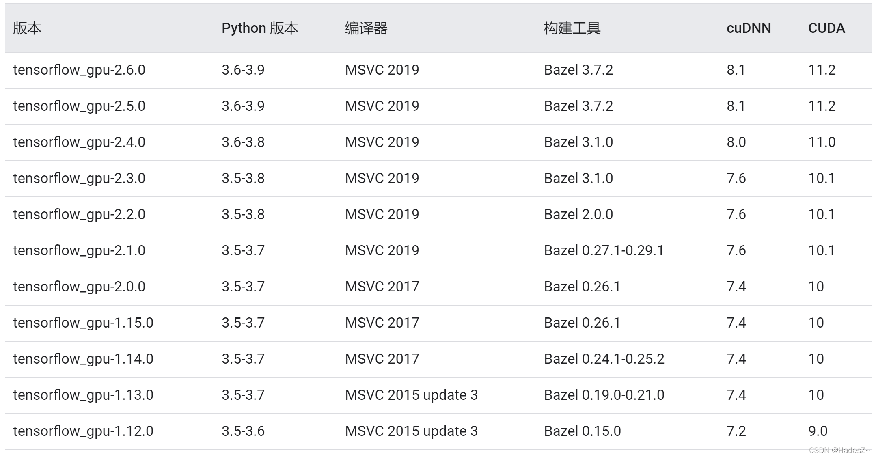Click the Python 版本 column header

pyautogui.click(x=260, y=28)
